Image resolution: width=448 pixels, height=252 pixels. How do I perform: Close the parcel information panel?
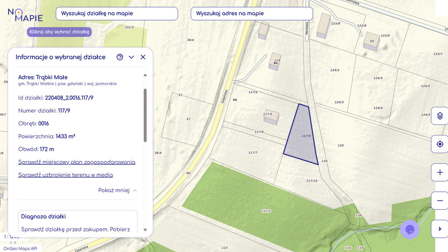(143, 57)
